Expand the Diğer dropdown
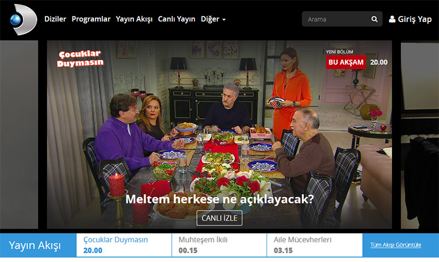This screenshot has width=439, height=262. [x=213, y=19]
